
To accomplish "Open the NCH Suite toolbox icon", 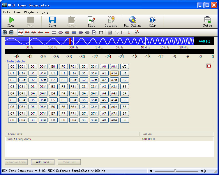I will tap(207, 22).
